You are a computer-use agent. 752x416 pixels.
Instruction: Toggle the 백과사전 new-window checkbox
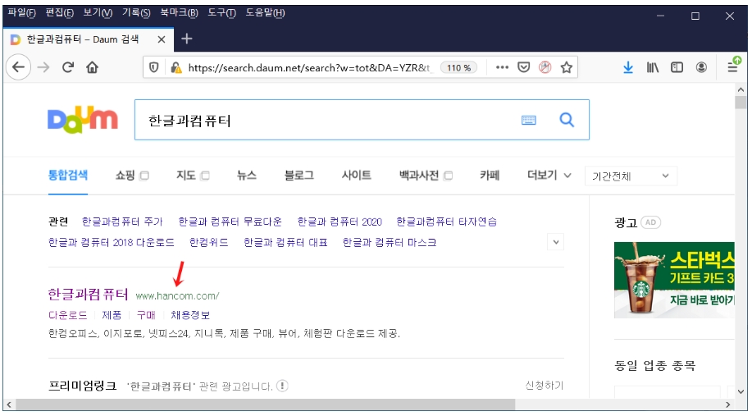tap(448, 176)
